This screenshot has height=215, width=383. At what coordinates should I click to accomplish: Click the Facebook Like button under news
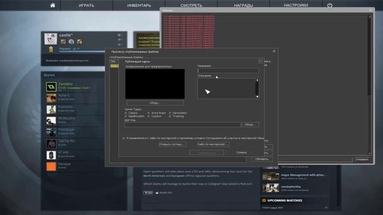coord(148,193)
